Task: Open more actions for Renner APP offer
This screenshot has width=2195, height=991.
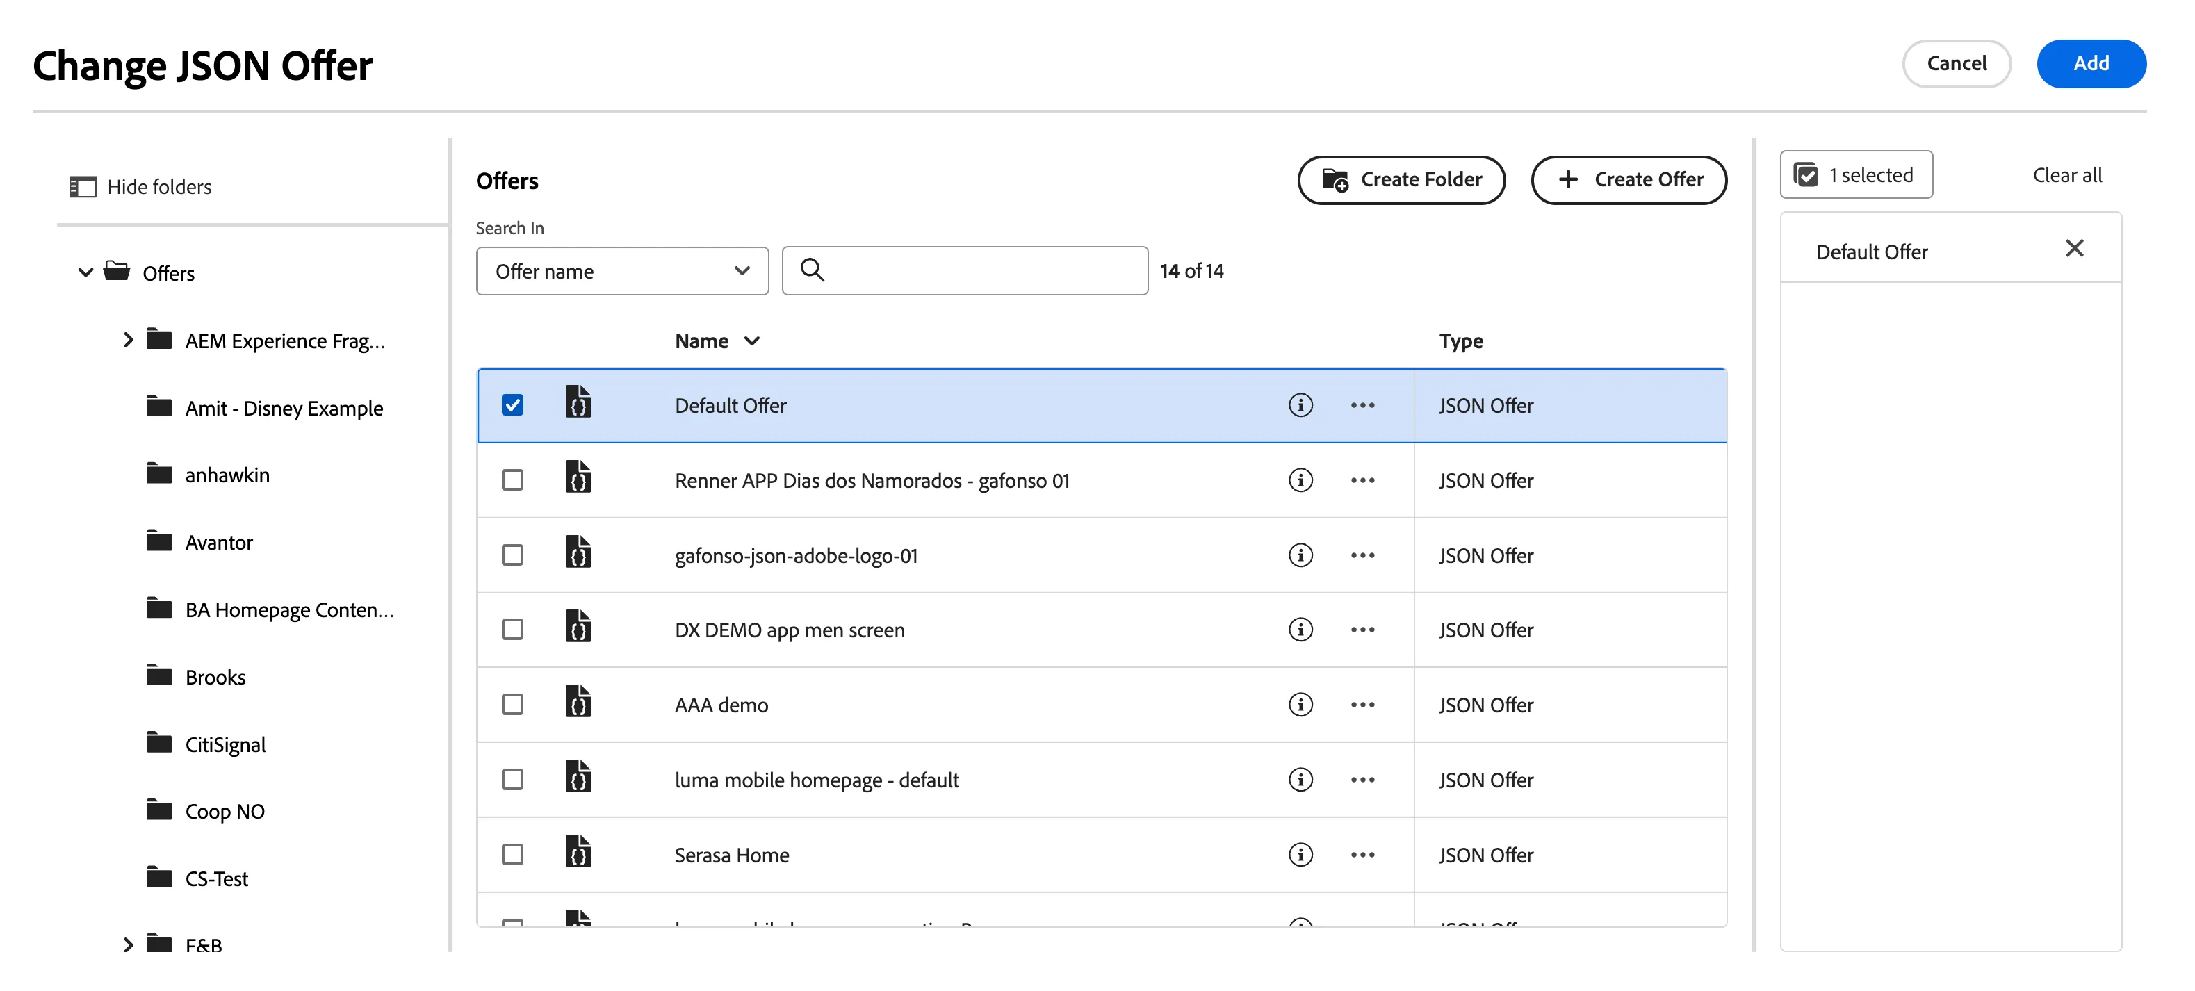Action: (x=1362, y=480)
